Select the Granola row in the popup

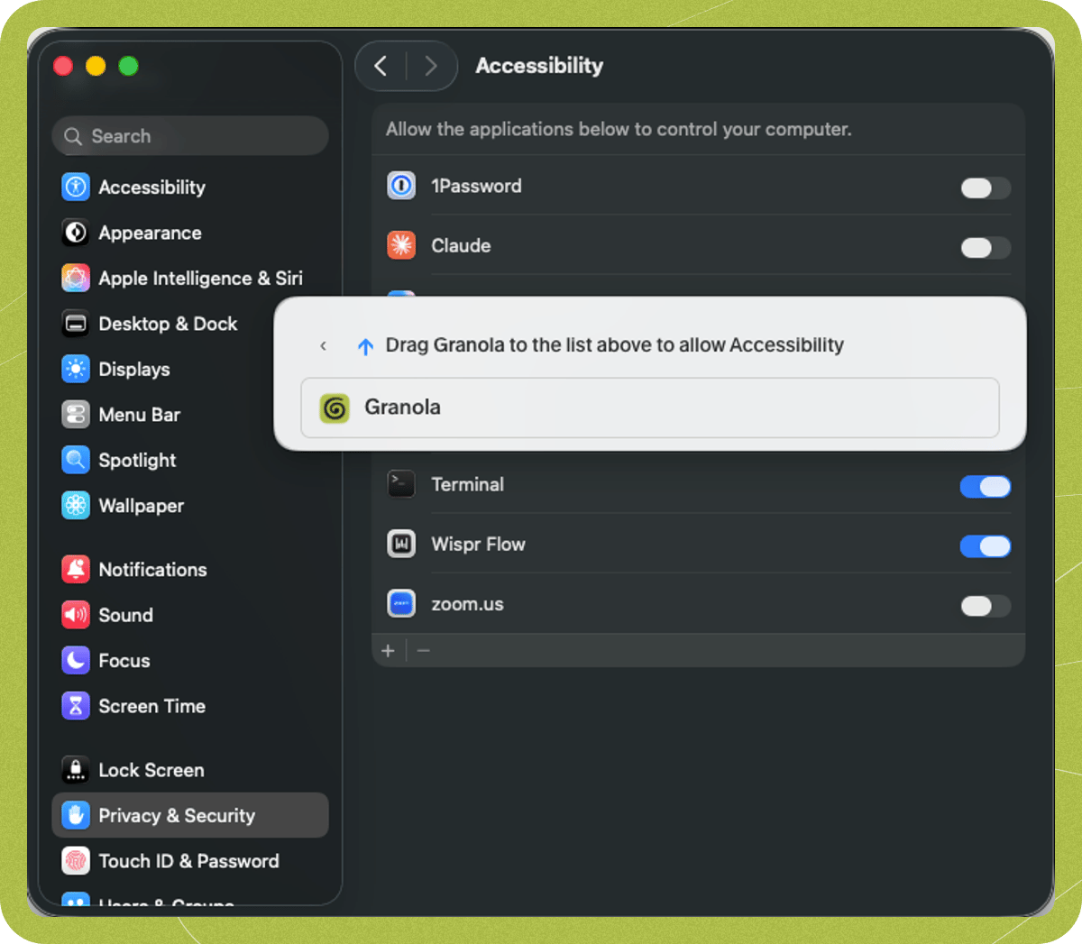[x=650, y=408]
